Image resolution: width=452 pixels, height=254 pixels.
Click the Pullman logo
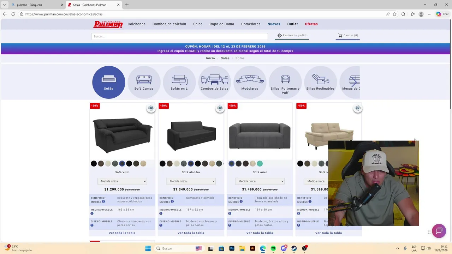coord(108,24)
